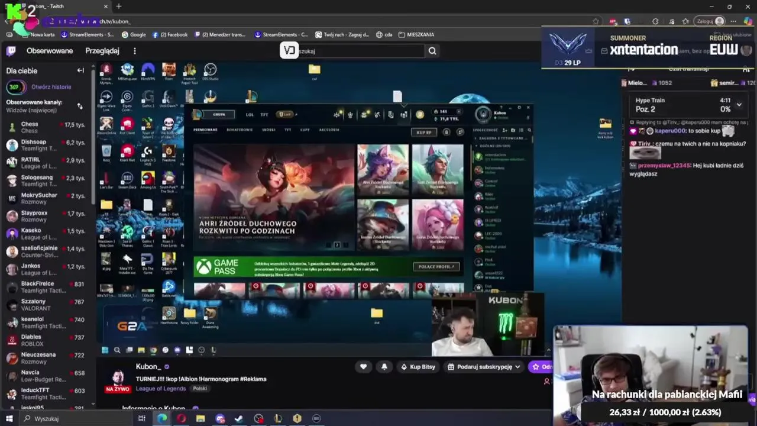This screenshot has width=757, height=426.
Task: Open the Nieuczesana channel in sidebar
Action: click(x=47, y=358)
